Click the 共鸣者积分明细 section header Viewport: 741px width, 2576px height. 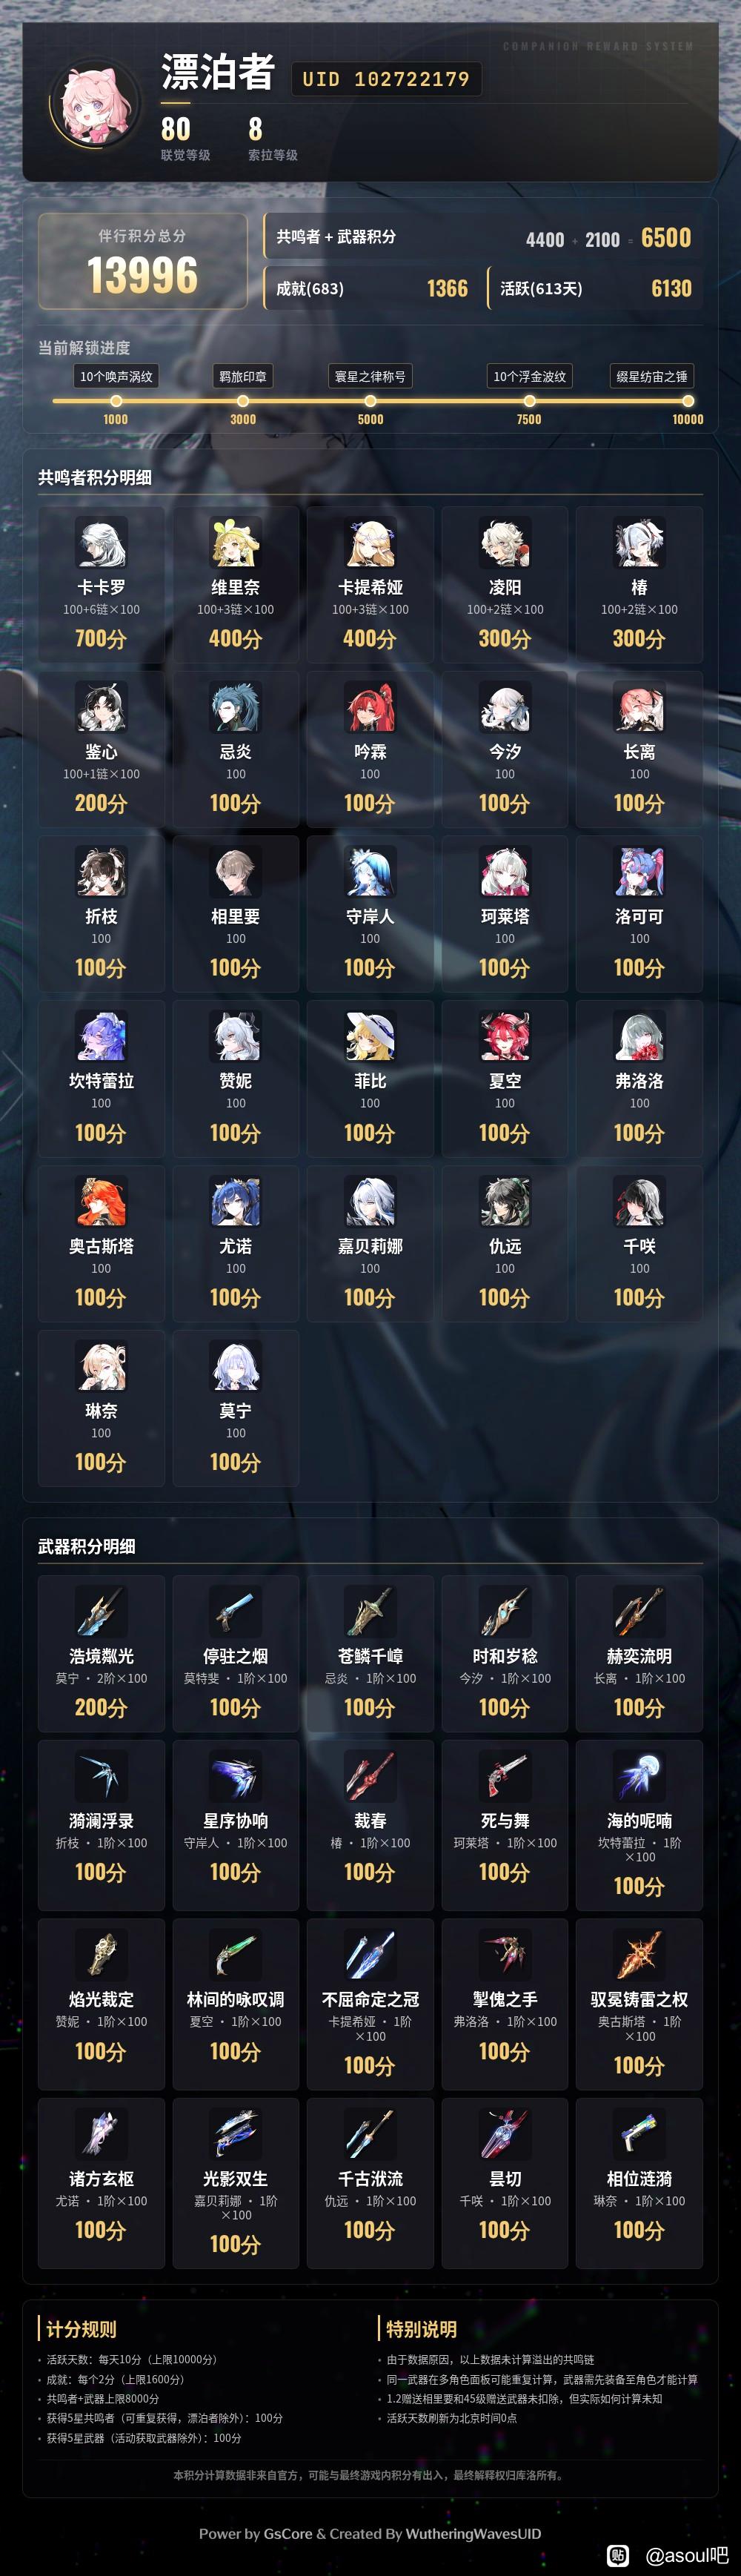pyautogui.click(x=95, y=478)
